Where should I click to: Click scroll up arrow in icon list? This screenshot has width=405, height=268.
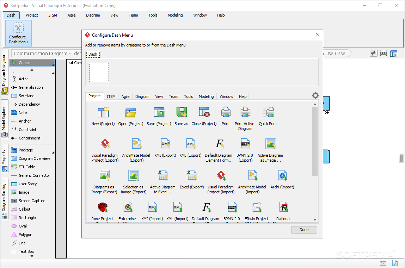(315, 104)
